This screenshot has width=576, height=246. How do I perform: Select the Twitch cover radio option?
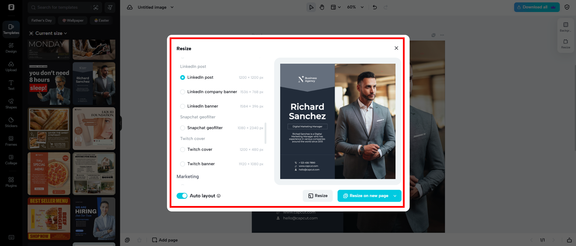pos(183,150)
